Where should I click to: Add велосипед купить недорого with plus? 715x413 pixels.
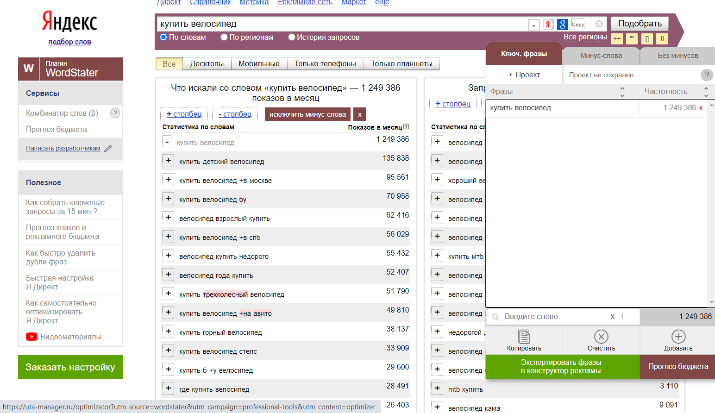click(x=168, y=255)
